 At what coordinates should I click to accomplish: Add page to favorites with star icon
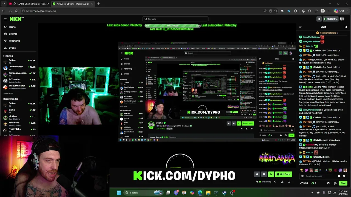(x=276, y=11)
